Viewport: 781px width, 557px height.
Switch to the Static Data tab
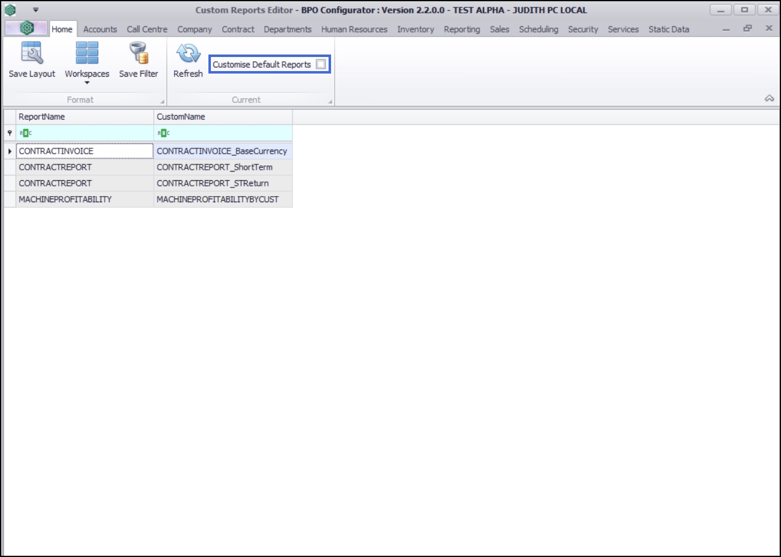668,28
